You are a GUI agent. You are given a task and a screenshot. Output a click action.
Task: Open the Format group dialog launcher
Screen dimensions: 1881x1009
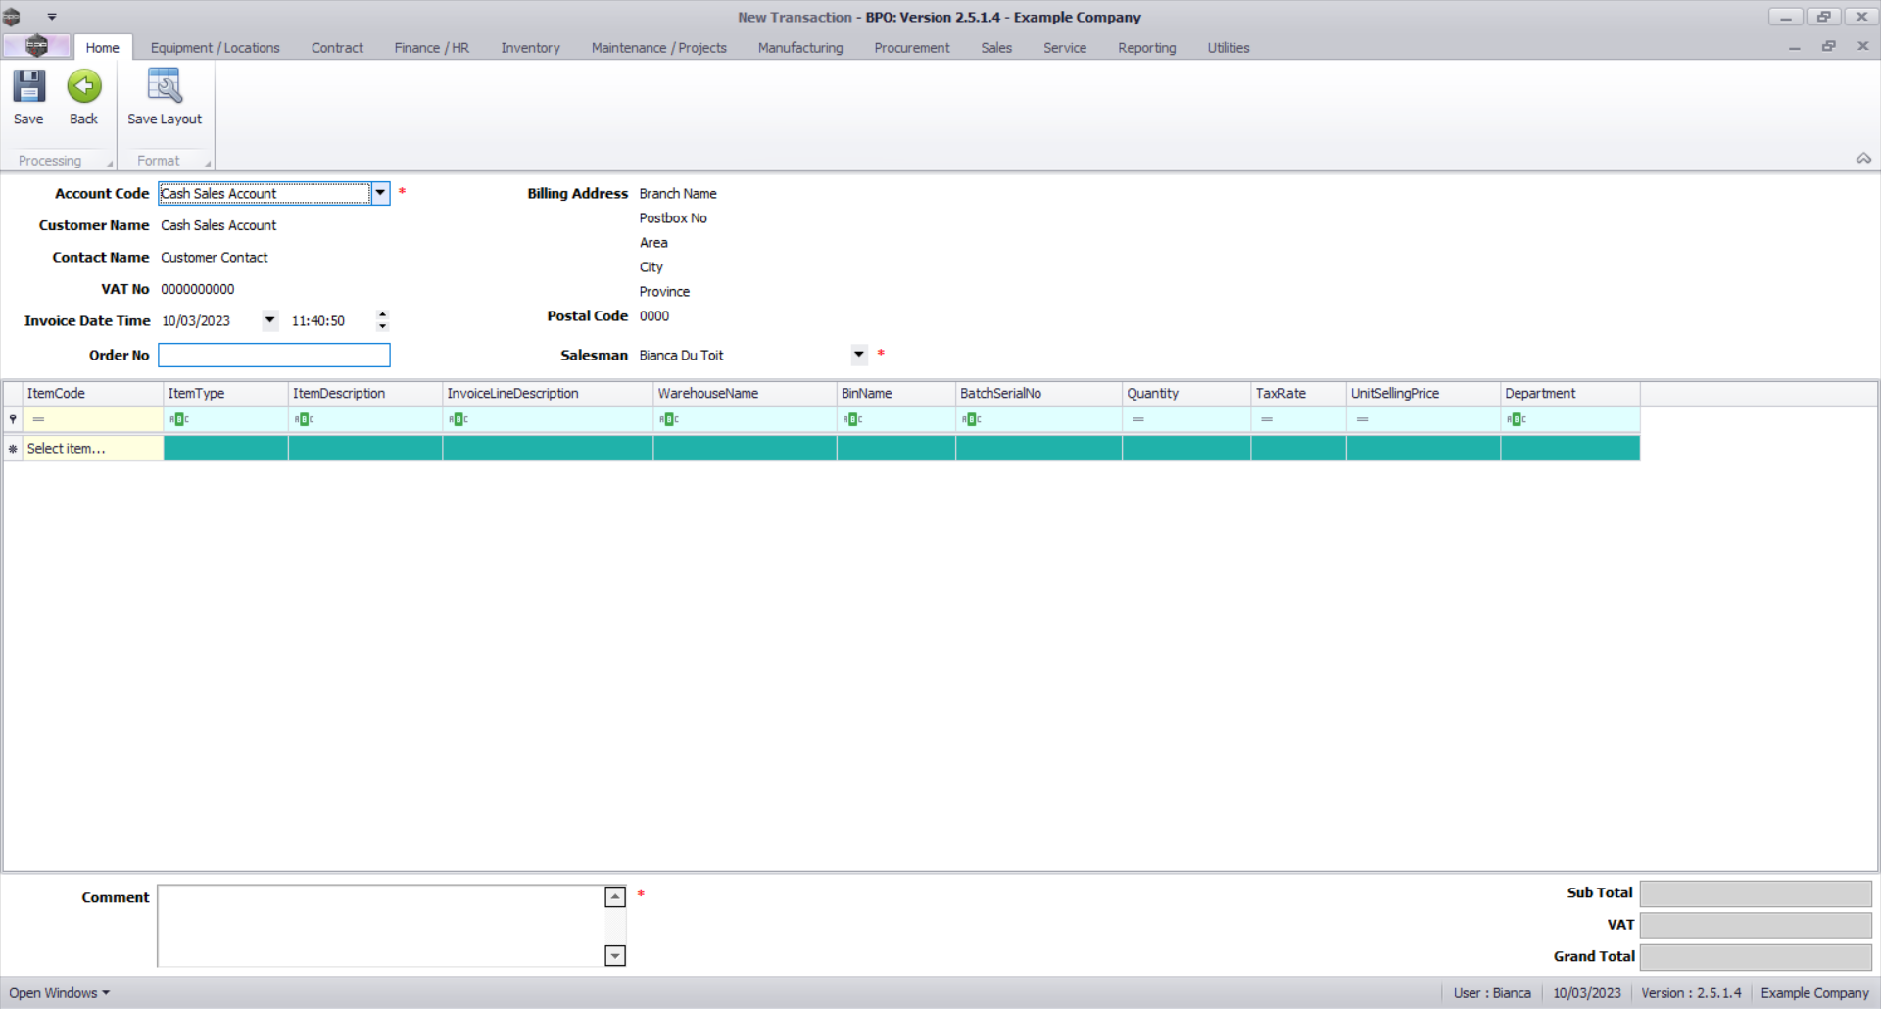click(208, 164)
